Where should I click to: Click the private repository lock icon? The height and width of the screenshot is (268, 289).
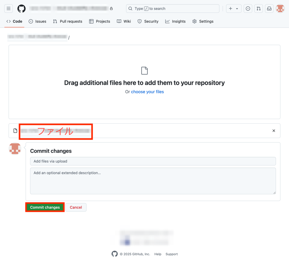111,8
